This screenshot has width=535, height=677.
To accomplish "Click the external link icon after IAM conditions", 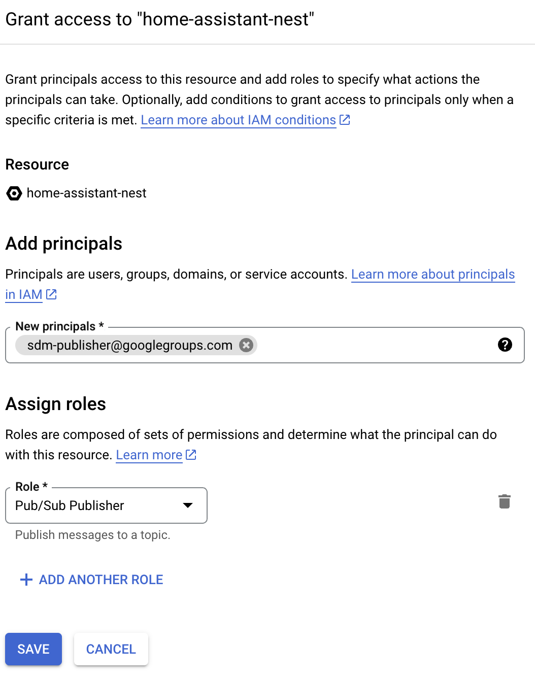I will click(x=345, y=120).
